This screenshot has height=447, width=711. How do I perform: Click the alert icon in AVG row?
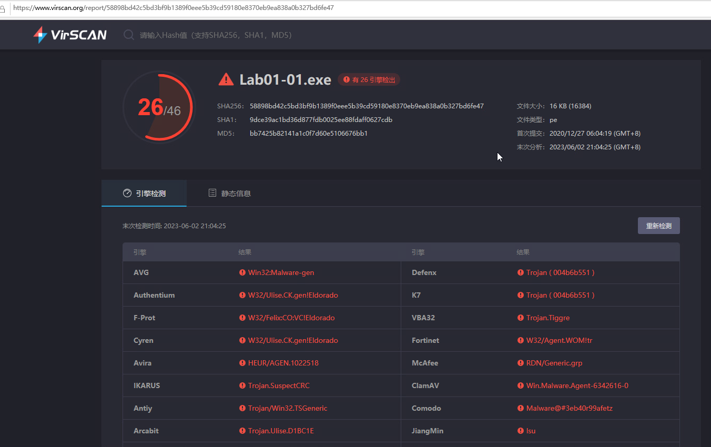(x=242, y=272)
